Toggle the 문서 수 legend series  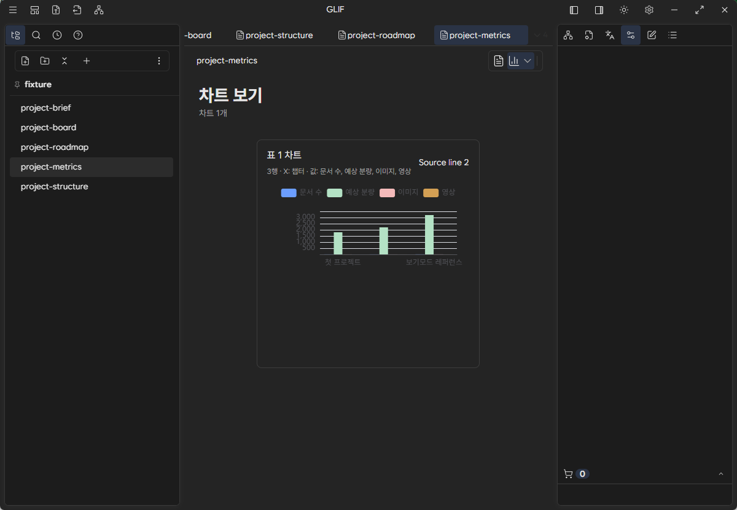(x=301, y=192)
